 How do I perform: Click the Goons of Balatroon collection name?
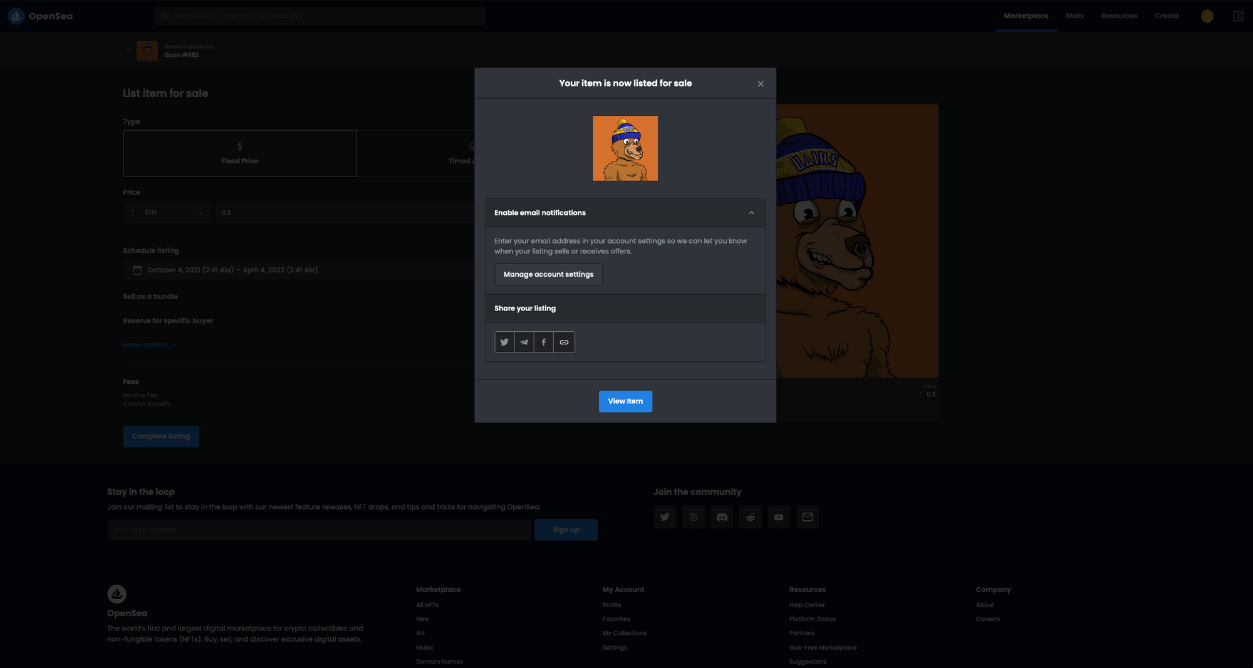[x=189, y=46]
